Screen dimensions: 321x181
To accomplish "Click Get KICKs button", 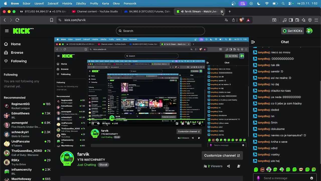I will [x=292, y=31].
